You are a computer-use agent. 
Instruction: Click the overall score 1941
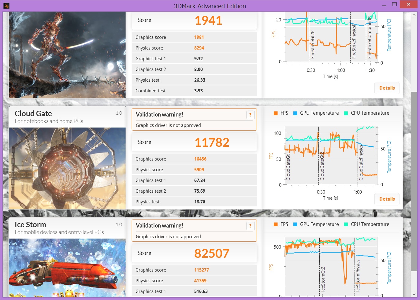click(x=208, y=20)
